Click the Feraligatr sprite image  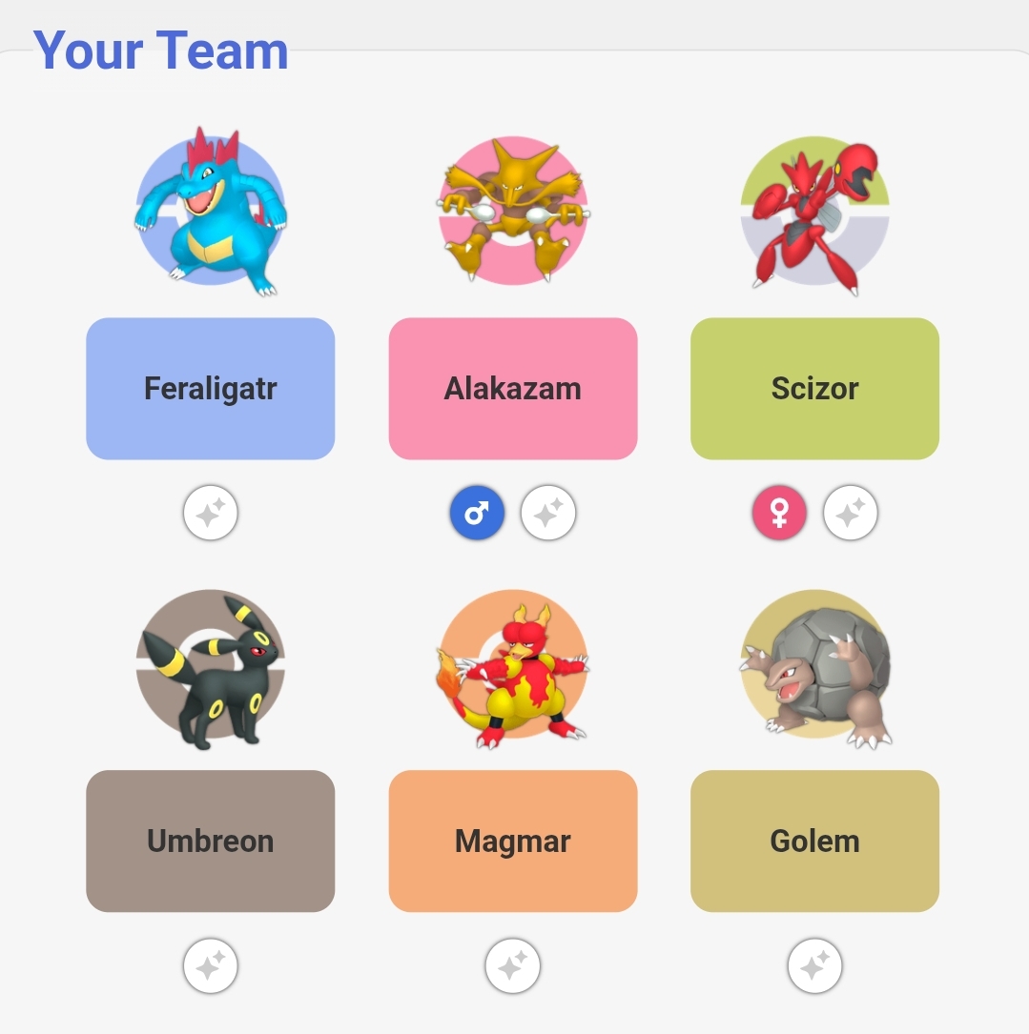coord(211,211)
